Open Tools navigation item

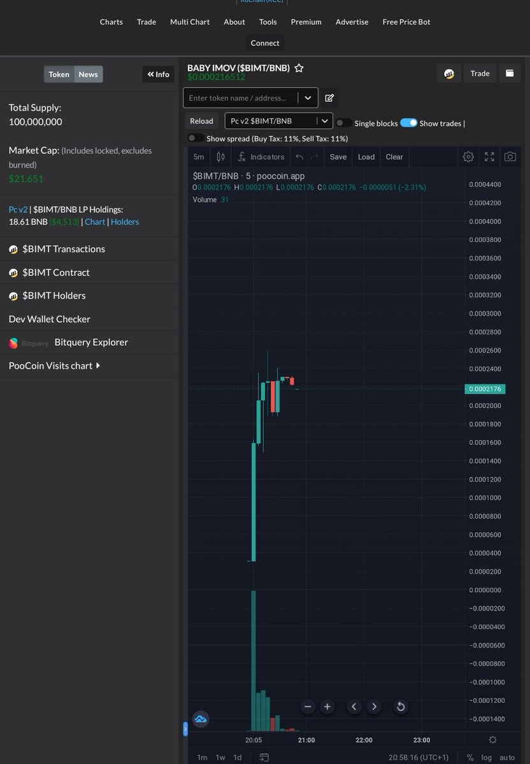[x=268, y=22]
